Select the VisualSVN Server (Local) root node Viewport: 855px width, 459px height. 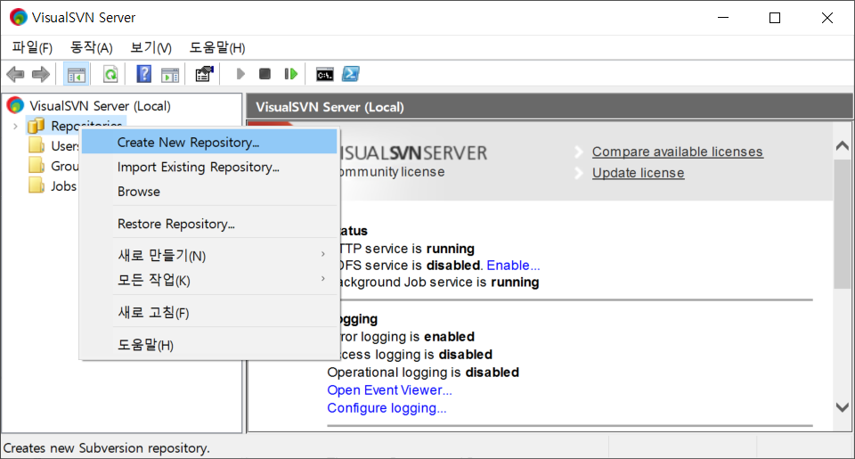click(101, 106)
